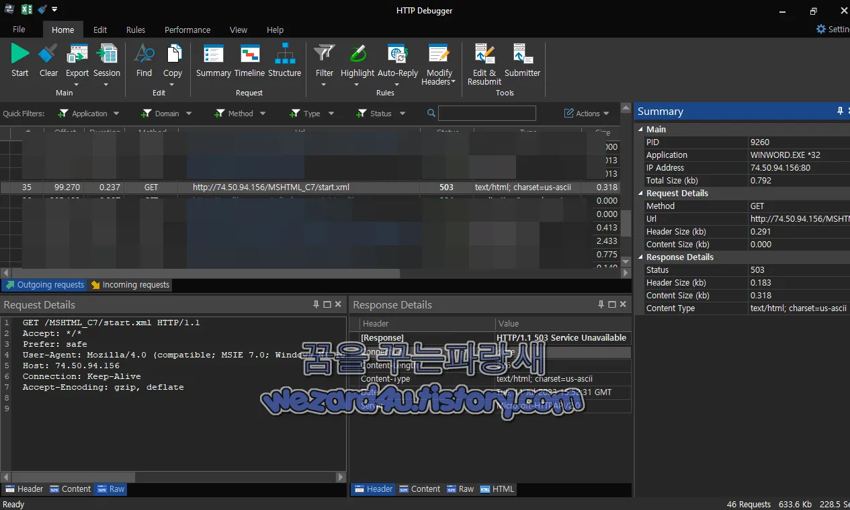Float the Request Details panel
850x510 pixels.
click(327, 304)
